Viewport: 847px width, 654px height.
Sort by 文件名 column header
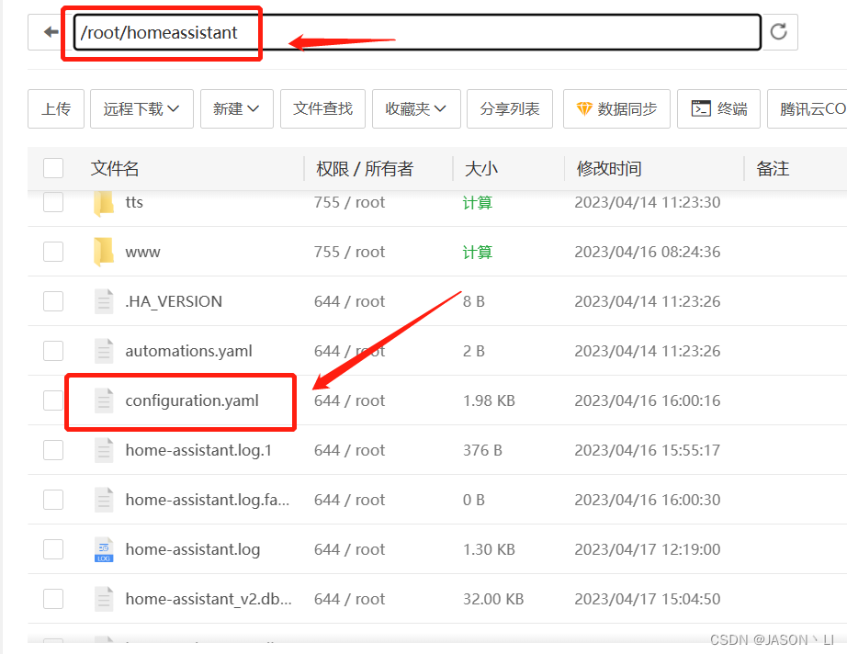[x=115, y=168]
